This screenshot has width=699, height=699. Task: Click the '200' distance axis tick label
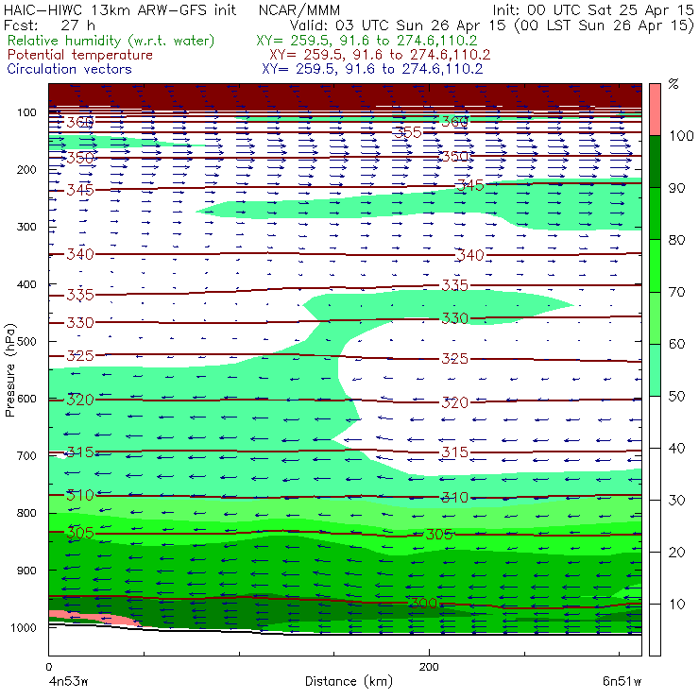pyautogui.click(x=429, y=667)
